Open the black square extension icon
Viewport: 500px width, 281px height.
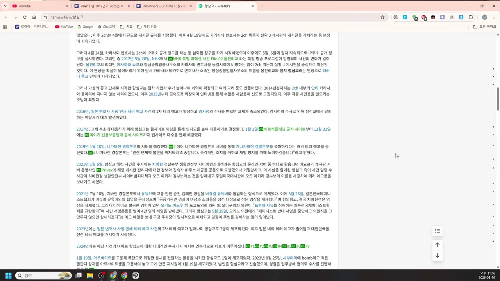click(433, 17)
